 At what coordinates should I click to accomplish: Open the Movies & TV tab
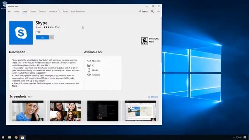tap(54, 11)
